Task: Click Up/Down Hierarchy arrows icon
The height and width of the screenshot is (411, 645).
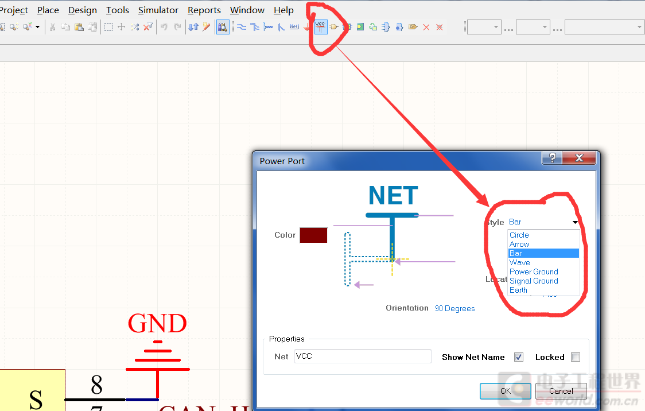Action: [193, 27]
